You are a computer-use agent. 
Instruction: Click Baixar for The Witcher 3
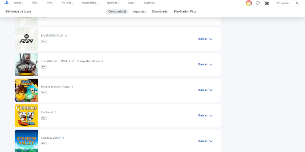point(203,64)
